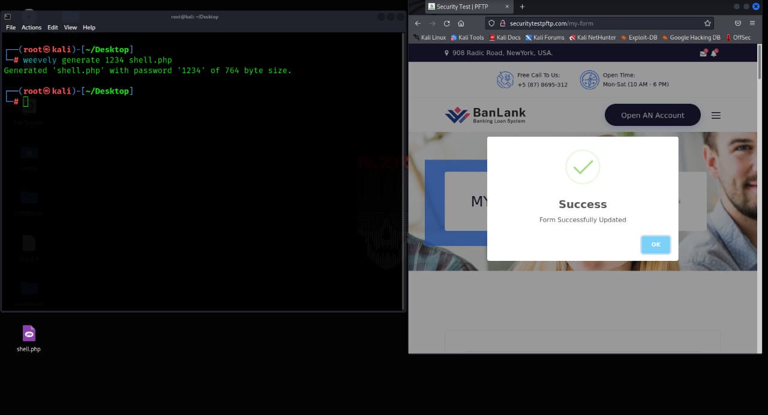Go to the browser home page
The height and width of the screenshot is (415, 768).
pos(461,23)
